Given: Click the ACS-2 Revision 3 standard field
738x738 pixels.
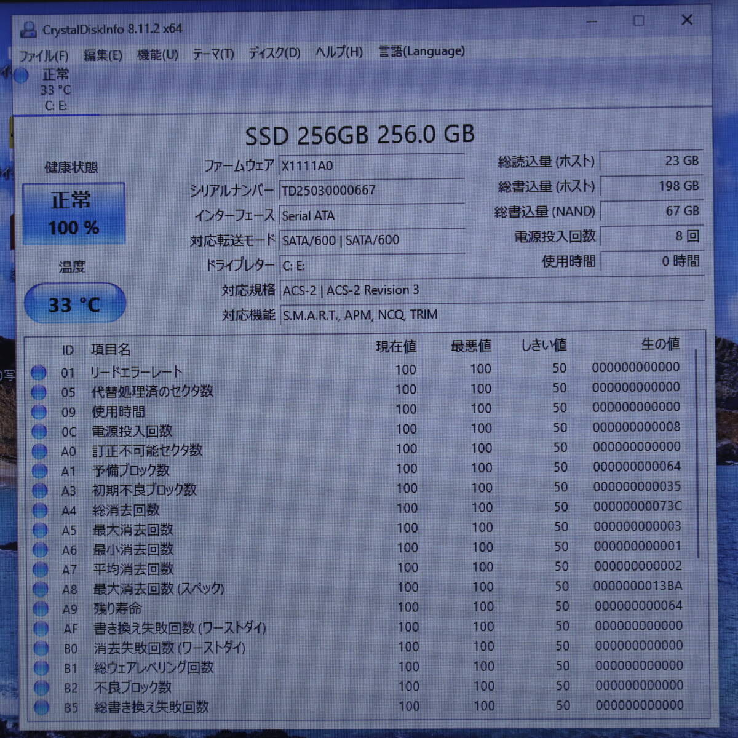Looking at the screenshot, I should pyautogui.click(x=492, y=290).
